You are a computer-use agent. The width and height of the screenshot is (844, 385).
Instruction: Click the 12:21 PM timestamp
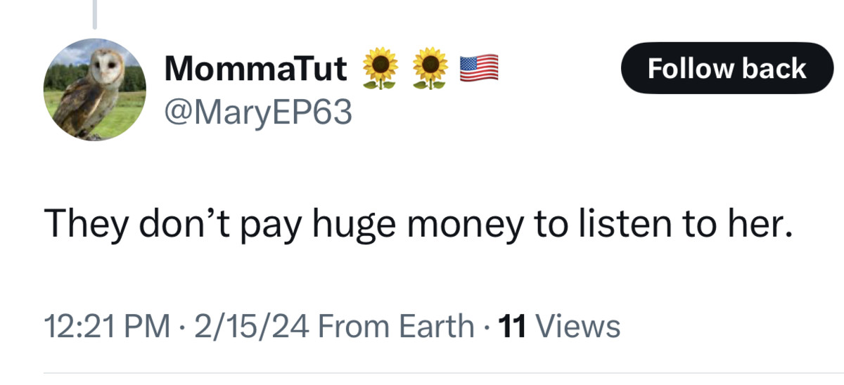coord(106,326)
